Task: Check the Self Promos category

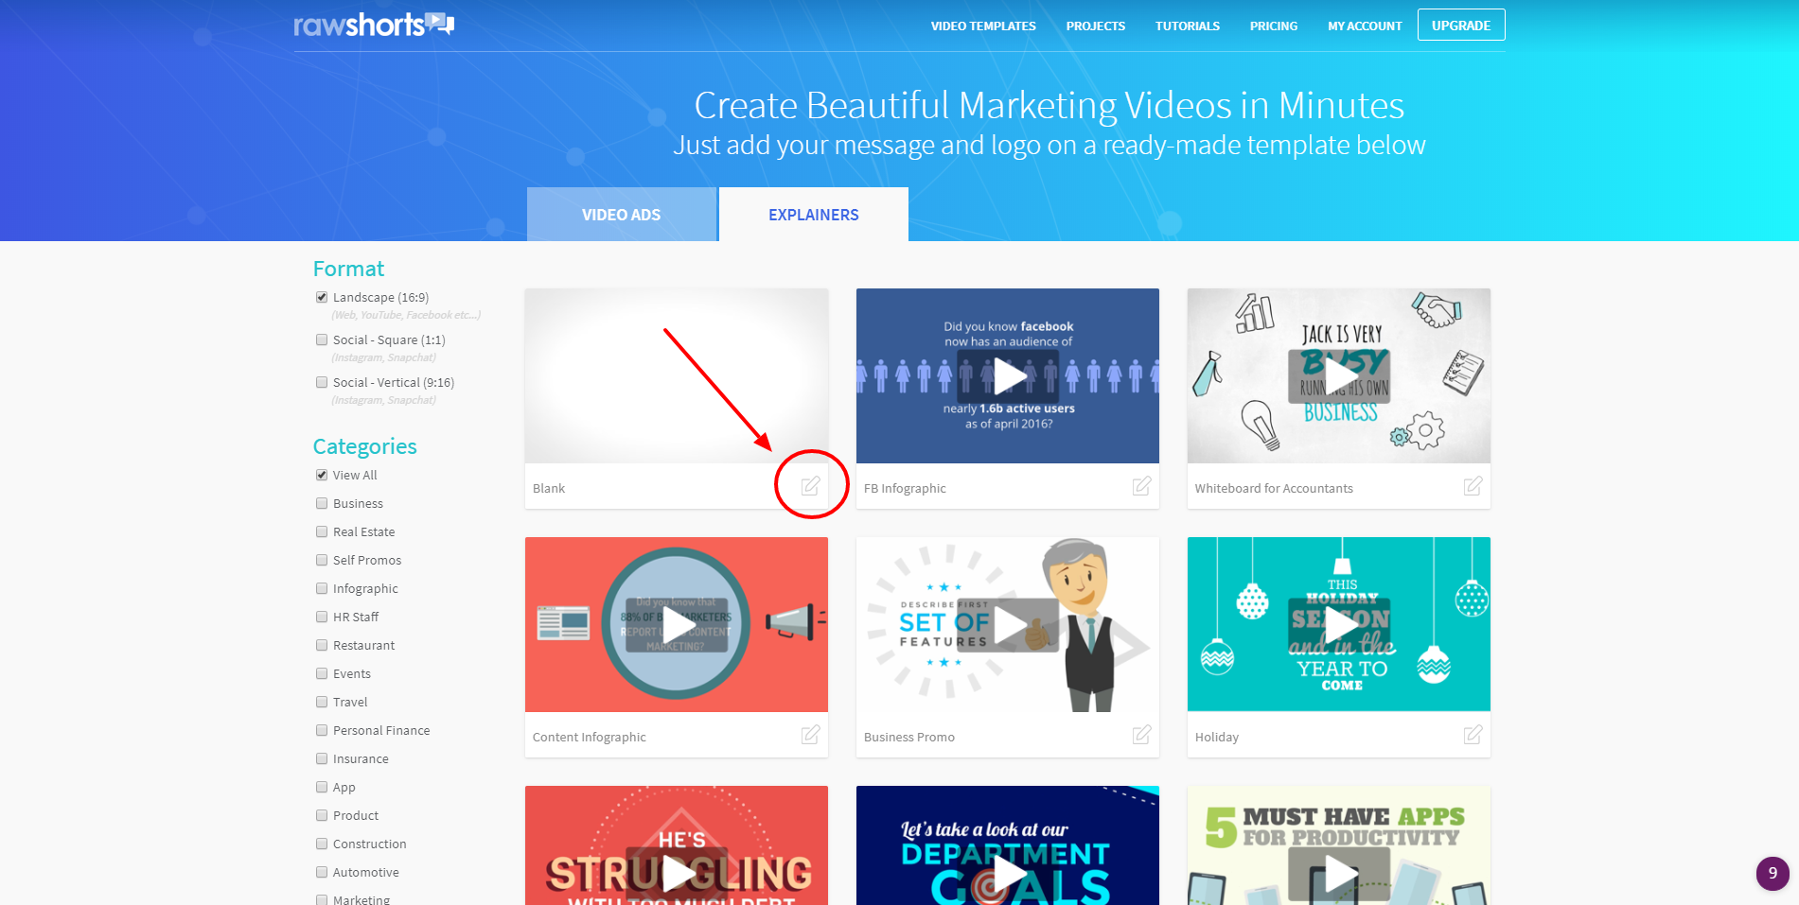Action: tap(322, 560)
